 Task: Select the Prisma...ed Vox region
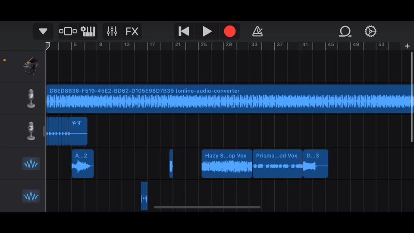click(278, 164)
